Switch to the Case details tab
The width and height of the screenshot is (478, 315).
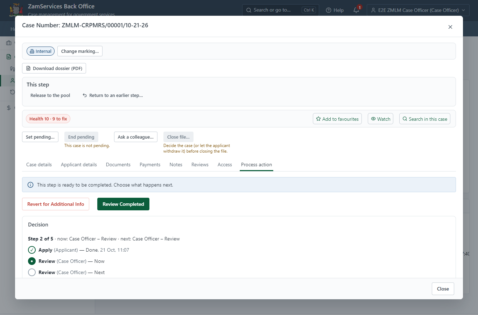click(39, 164)
